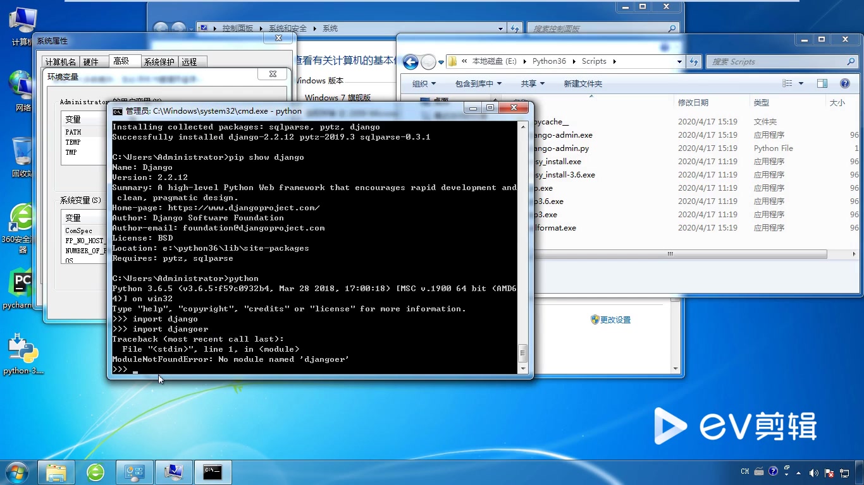The width and height of the screenshot is (864, 485).
Task: Select the Python File type cell in Explorer
Action: click(x=773, y=148)
